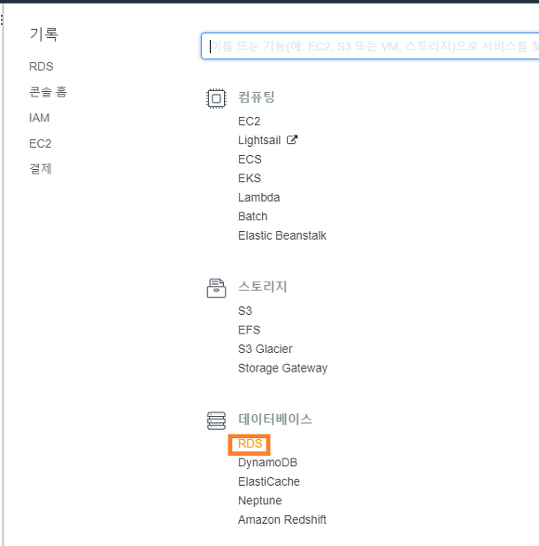Open the Amazon Redshift service
539x546 pixels.
point(283,520)
